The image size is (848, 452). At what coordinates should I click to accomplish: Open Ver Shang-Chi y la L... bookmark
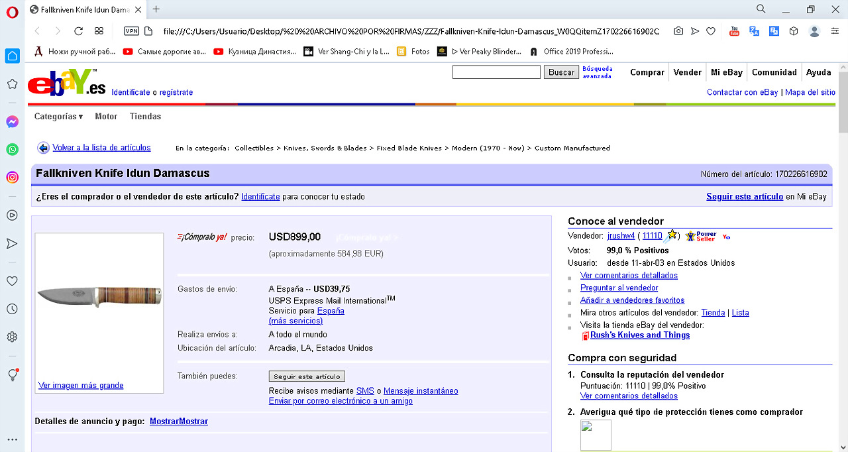click(346, 51)
